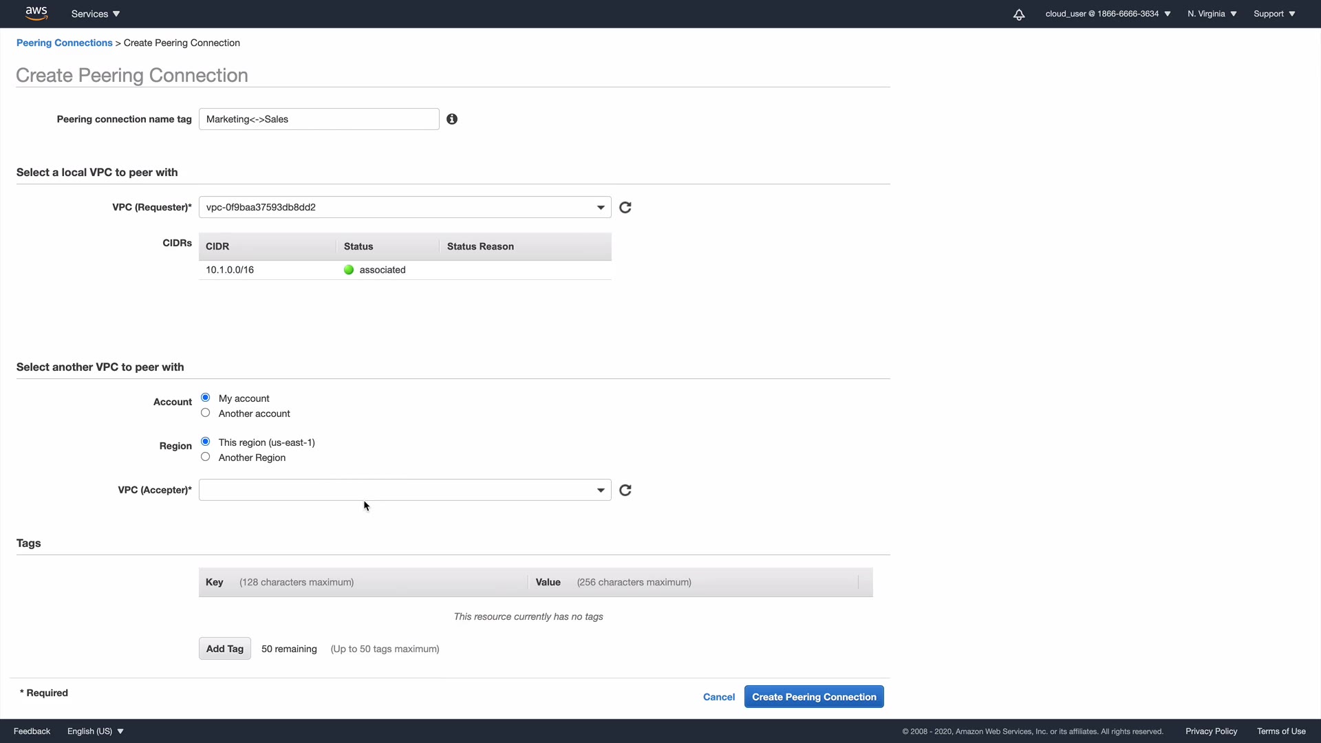Go back via Peering Connections breadcrumb
This screenshot has width=1321, height=743.
pos(64,43)
